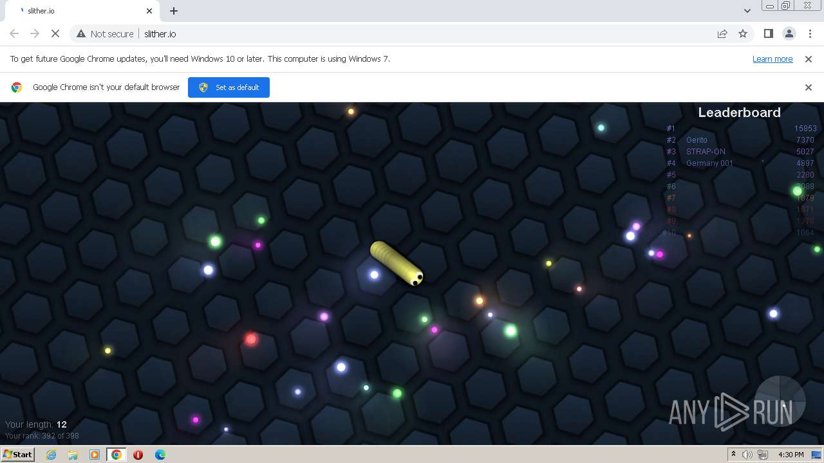
Task: Open the Windows Start menu
Action: [x=17, y=455]
